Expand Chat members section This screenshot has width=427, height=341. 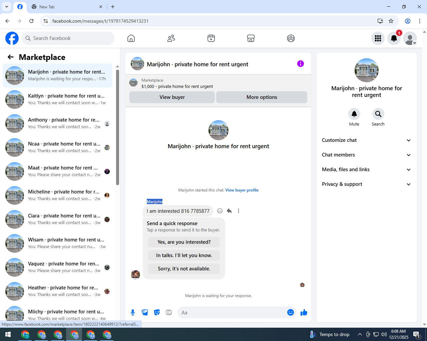367,155
